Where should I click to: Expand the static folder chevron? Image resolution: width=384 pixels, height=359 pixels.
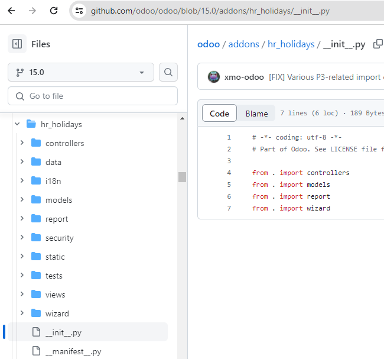[22, 256]
